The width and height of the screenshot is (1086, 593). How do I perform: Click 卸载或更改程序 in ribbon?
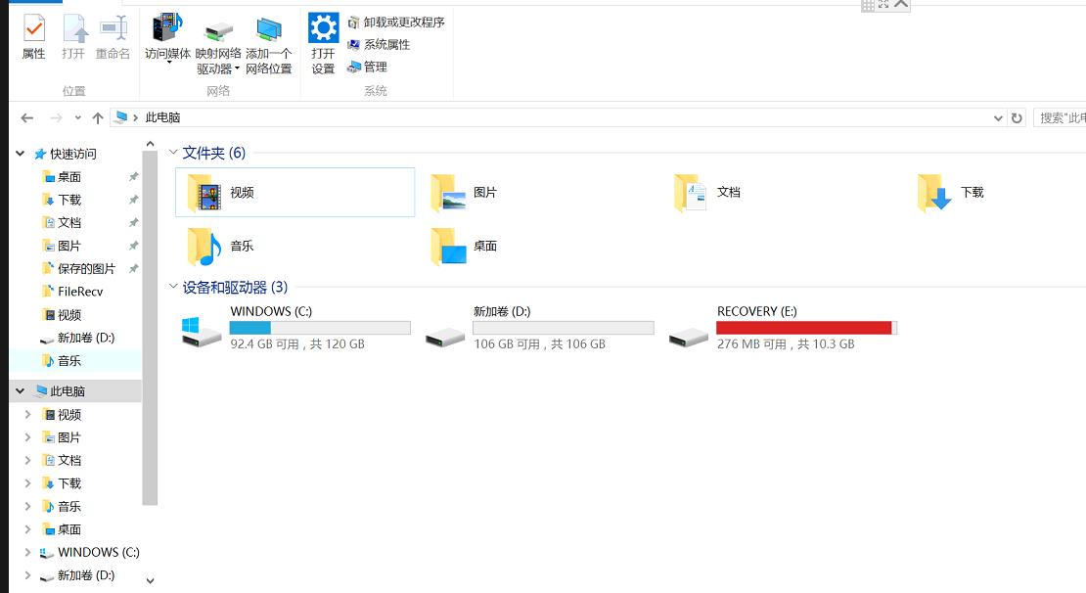click(396, 23)
